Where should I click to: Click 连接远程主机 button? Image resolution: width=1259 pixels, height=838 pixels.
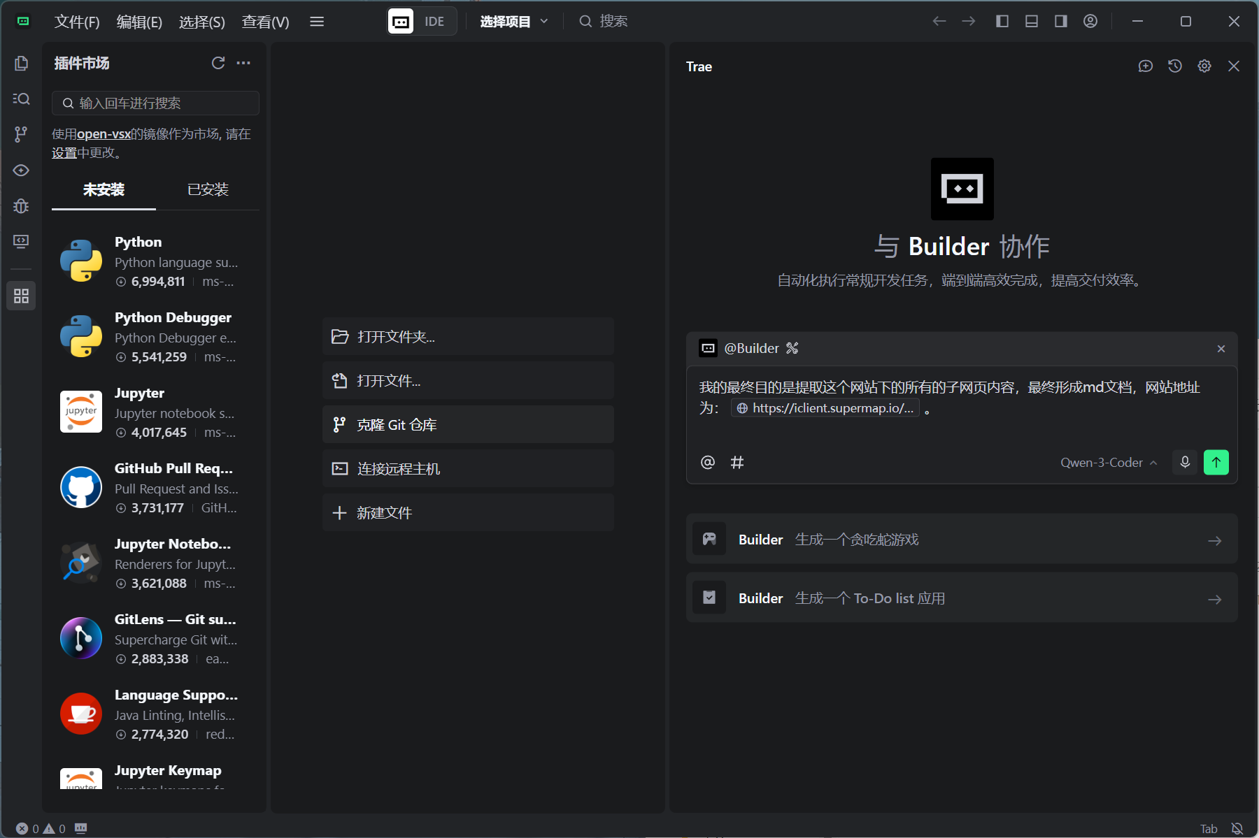tap(468, 468)
